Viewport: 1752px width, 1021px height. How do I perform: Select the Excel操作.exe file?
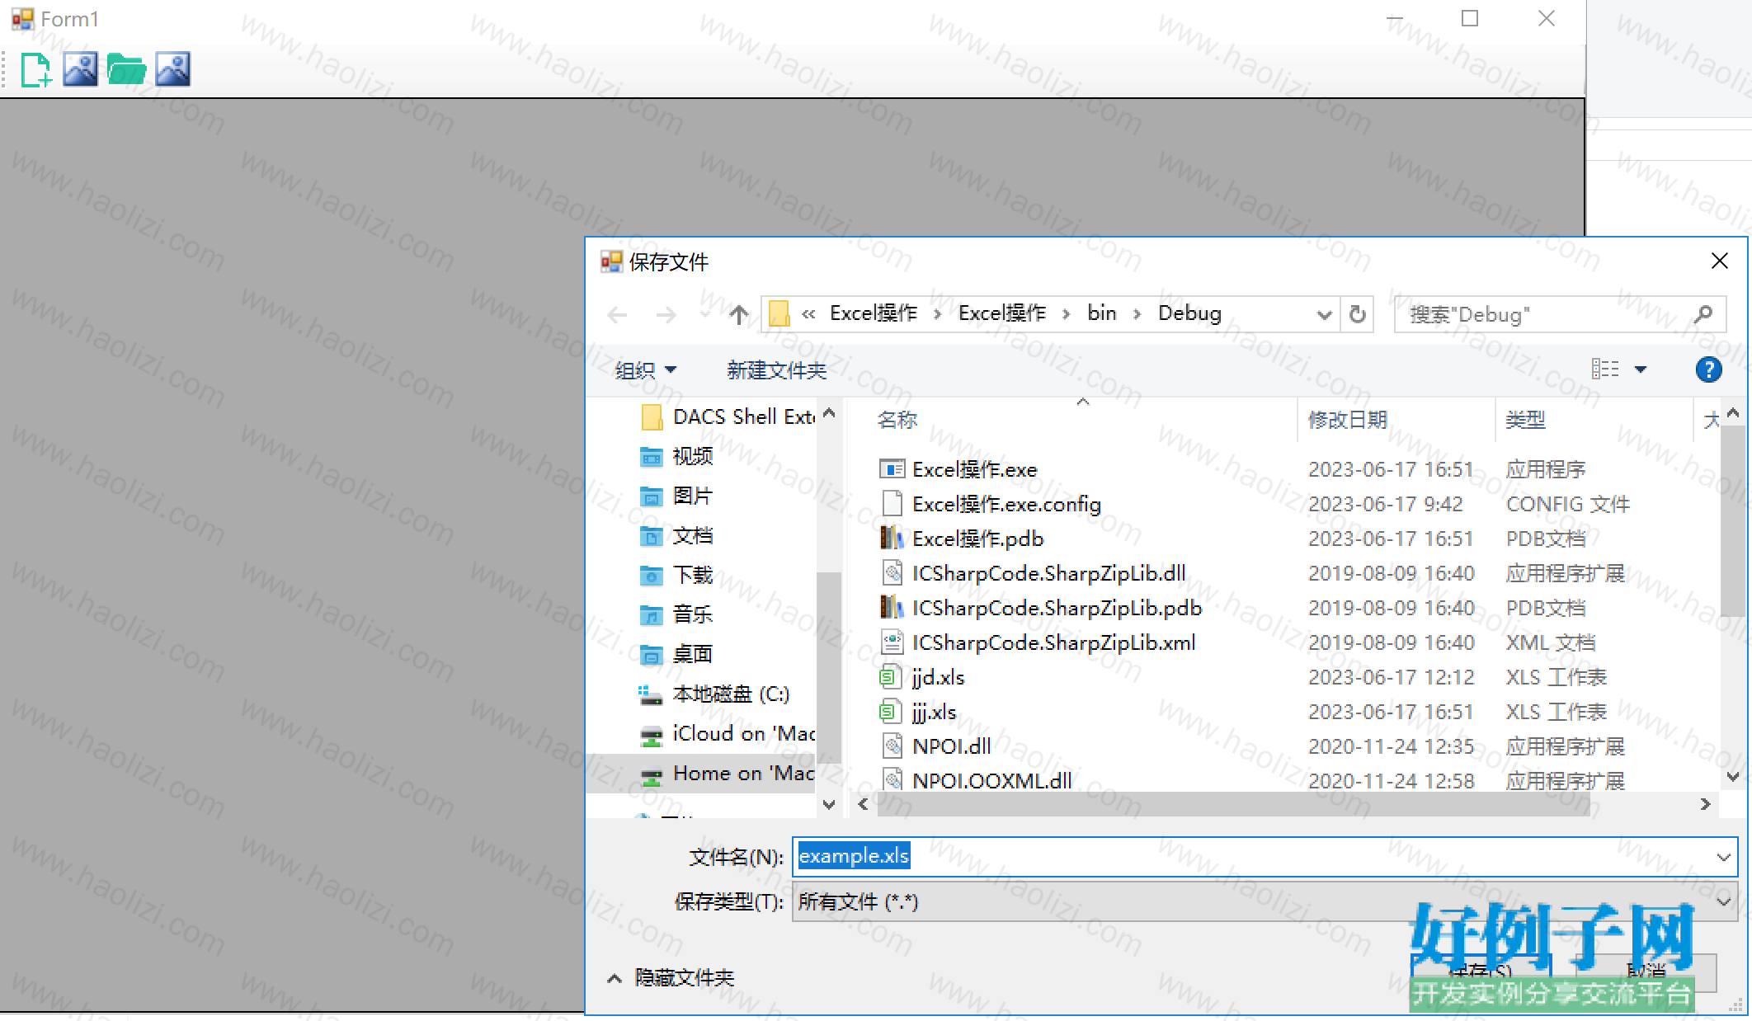pos(958,469)
